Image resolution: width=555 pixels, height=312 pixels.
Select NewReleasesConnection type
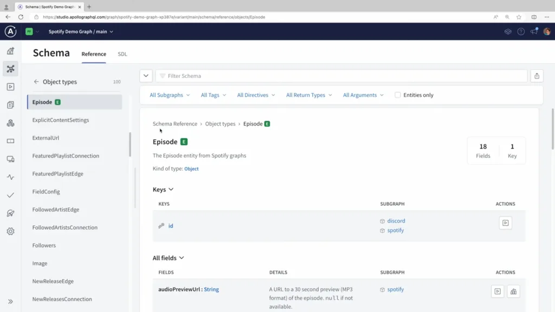point(62,299)
